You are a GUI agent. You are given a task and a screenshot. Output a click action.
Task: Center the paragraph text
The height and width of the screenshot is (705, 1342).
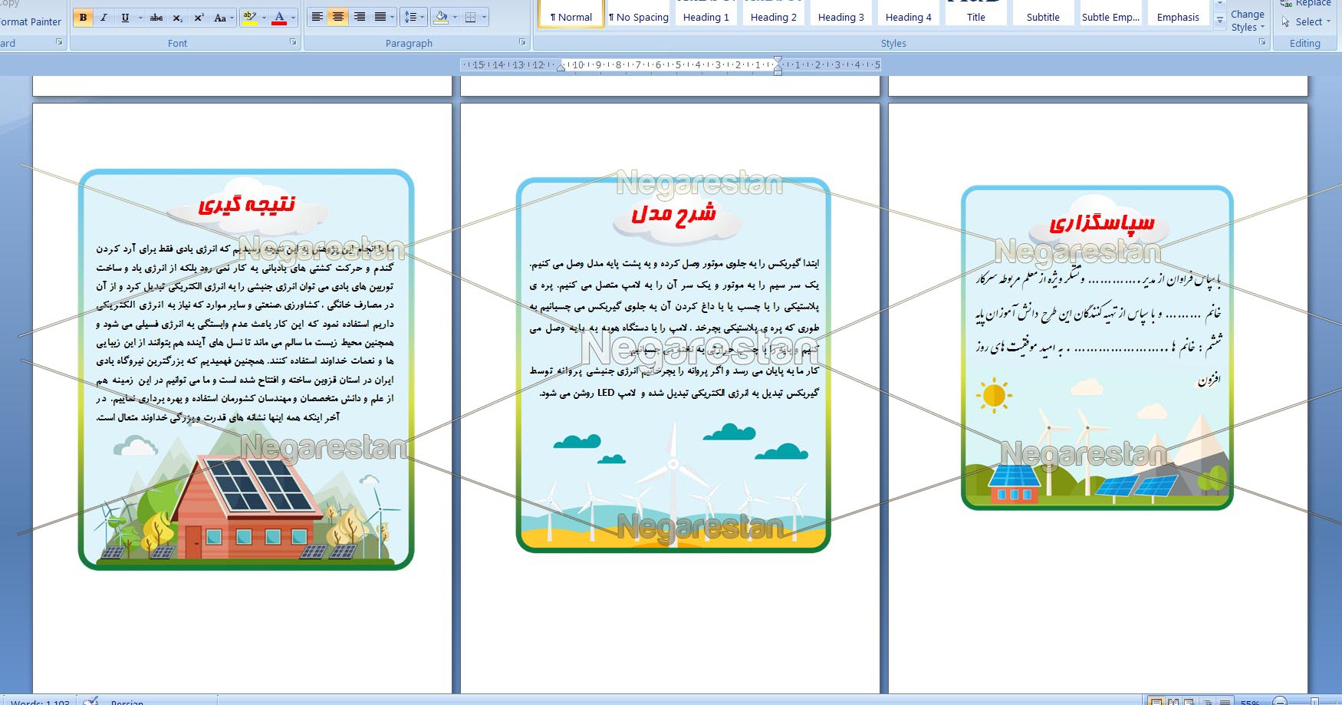(338, 17)
